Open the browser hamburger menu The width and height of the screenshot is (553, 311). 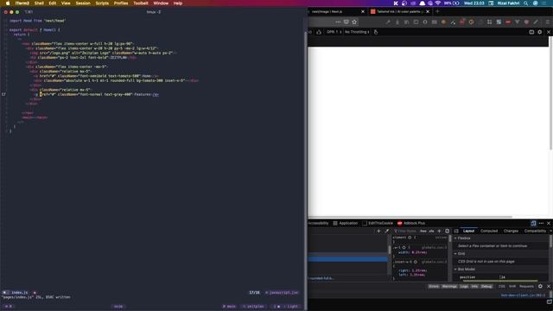pos(548,22)
